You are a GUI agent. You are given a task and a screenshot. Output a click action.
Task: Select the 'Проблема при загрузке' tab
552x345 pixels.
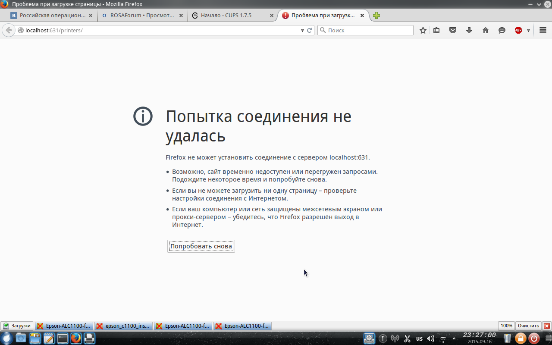pyautogui.click(x=323, y=16)
